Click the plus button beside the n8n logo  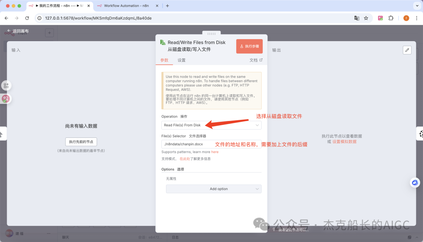pyautogui.click(x=49, y=33)
